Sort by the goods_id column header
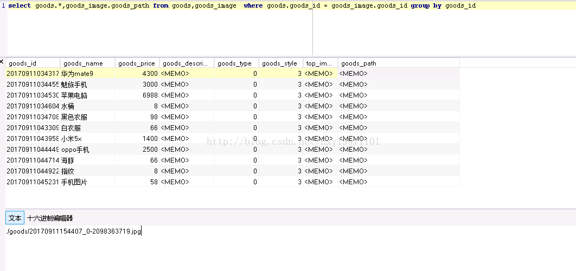The width and height of the screenshot is (576, 271). 23,63
